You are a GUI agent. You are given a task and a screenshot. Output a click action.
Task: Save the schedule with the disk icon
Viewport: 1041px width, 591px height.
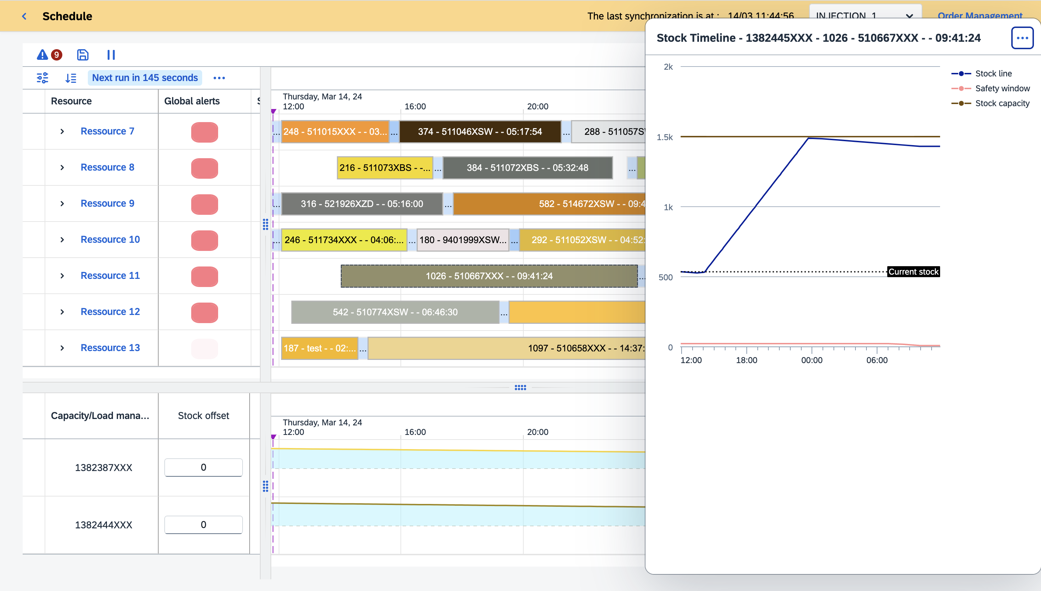point(83,55)
